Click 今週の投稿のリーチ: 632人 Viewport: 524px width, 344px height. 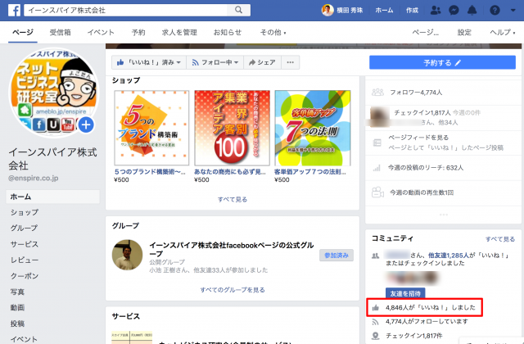click(x=426, y=168)
